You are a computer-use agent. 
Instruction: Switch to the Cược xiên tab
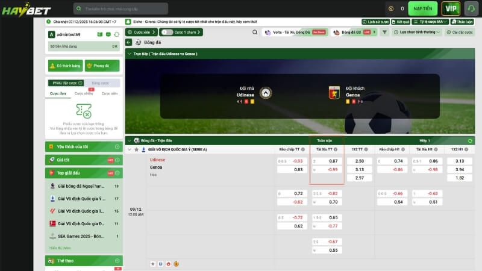109,94
